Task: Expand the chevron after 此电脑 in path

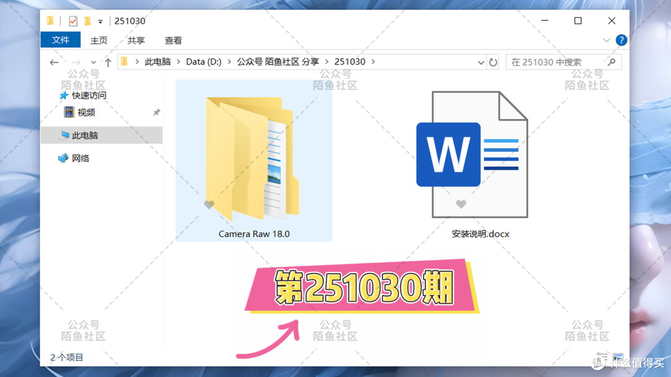Action: 178,62
